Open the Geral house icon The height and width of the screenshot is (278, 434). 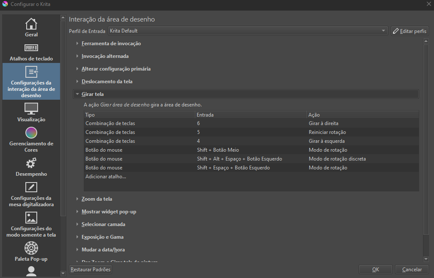pos(31,24)
